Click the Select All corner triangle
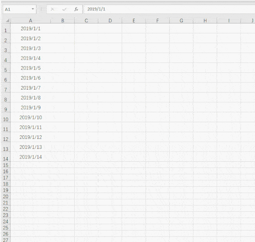This screenshot has height=242, width=255. tap(8, 21)
